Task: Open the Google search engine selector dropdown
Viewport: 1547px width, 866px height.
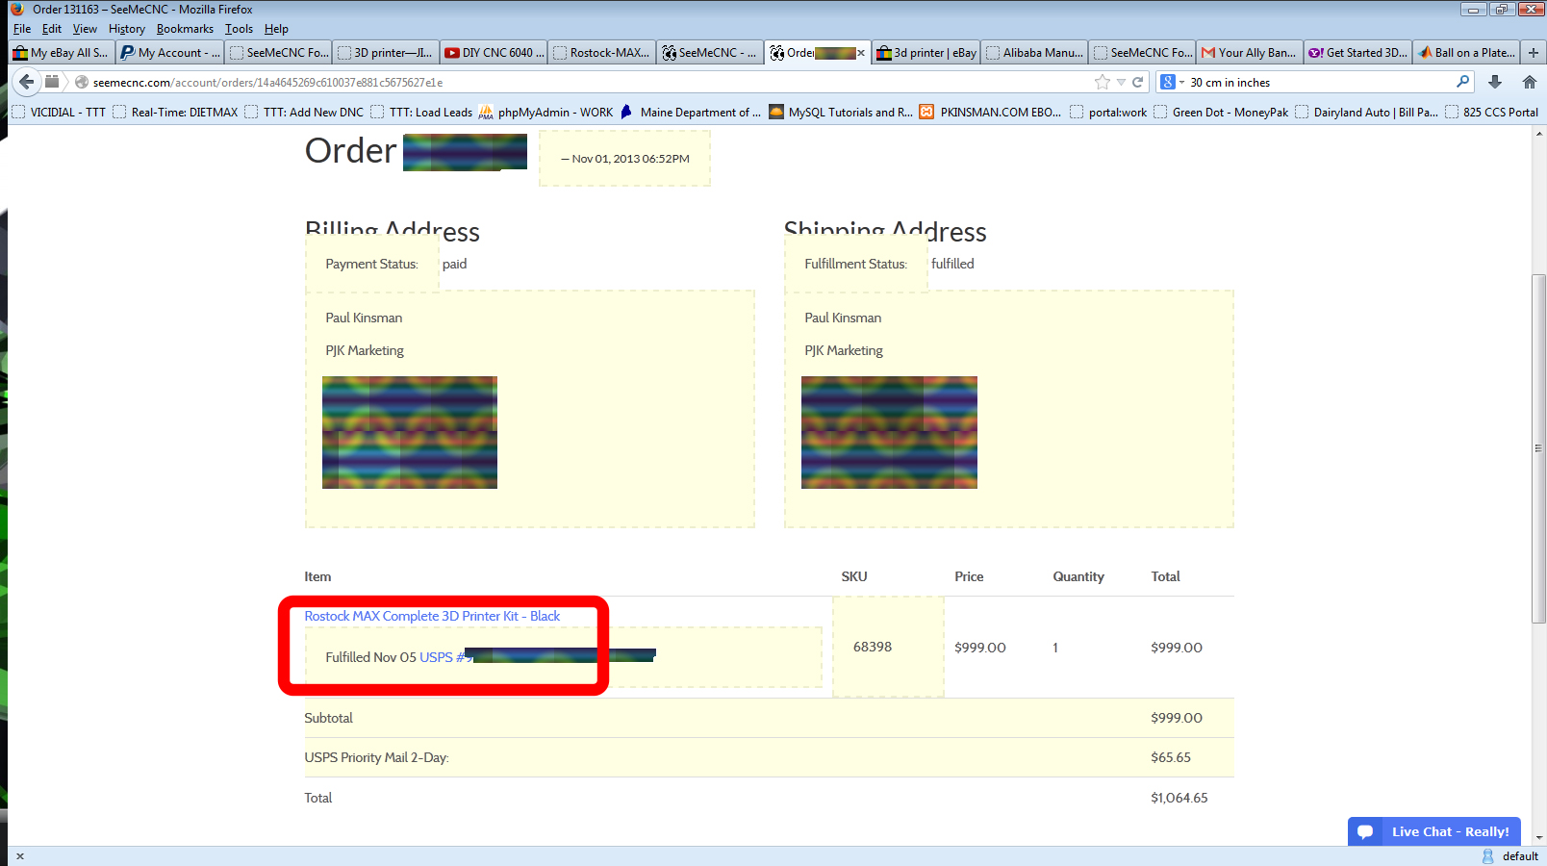Action: (1172, 82)
